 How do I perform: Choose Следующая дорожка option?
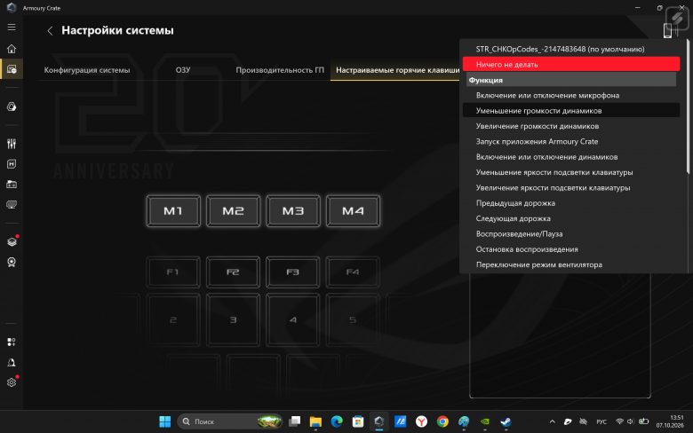point(571,218)
